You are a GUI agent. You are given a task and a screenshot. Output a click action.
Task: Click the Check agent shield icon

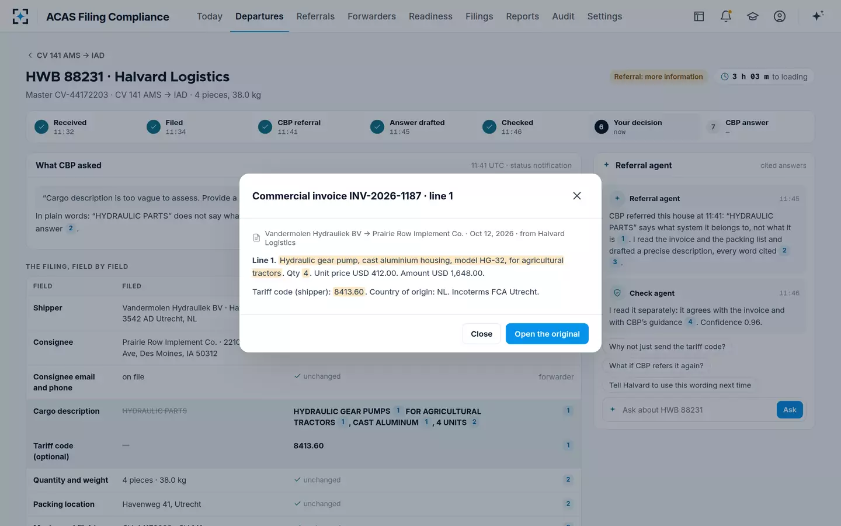pos(617,293)
